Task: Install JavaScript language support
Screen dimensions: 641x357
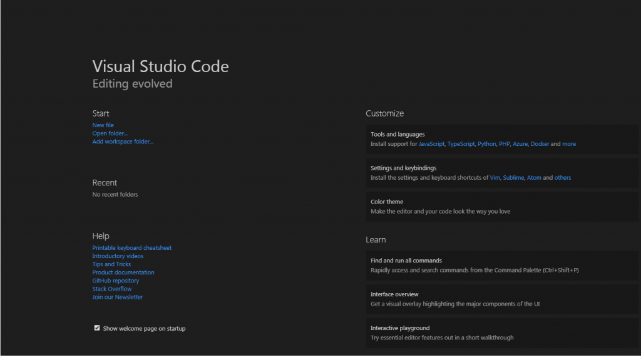Action: point(431,144)
